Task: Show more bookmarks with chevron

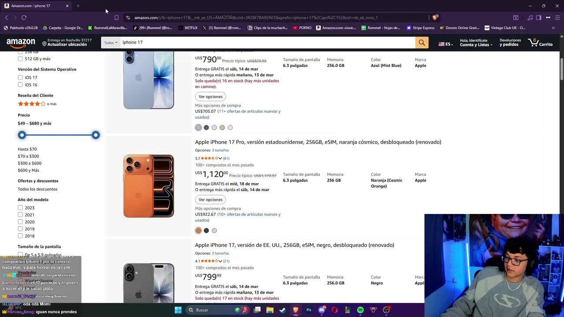Action: [553, 28]
